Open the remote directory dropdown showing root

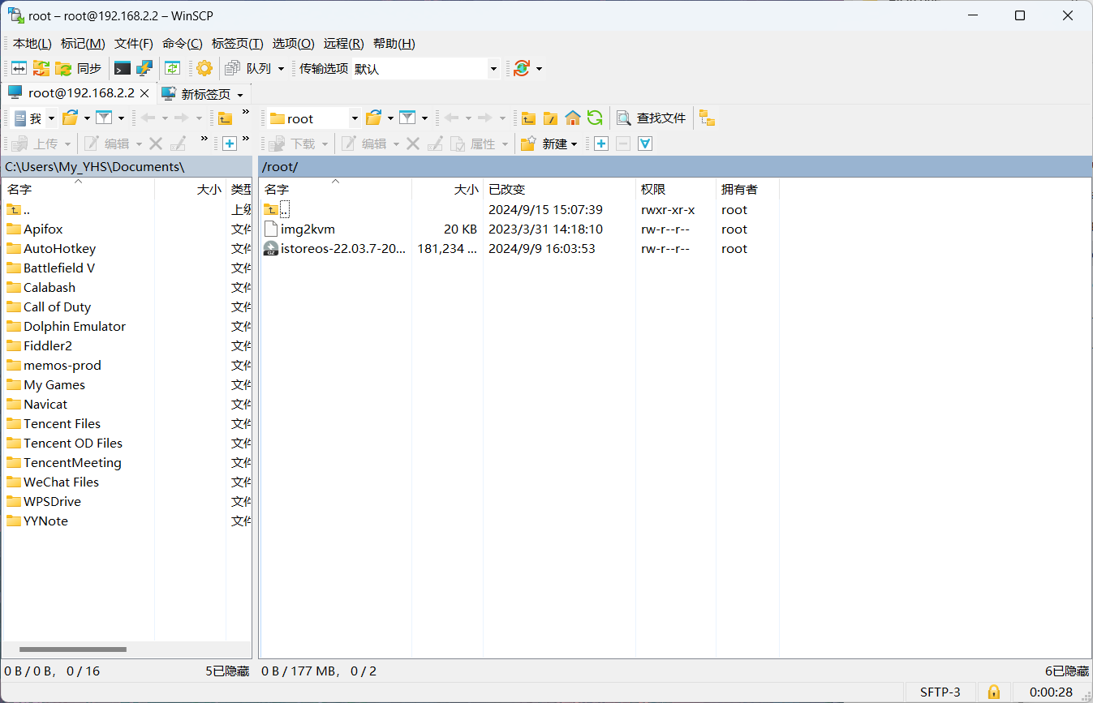(x=314, y=118)
